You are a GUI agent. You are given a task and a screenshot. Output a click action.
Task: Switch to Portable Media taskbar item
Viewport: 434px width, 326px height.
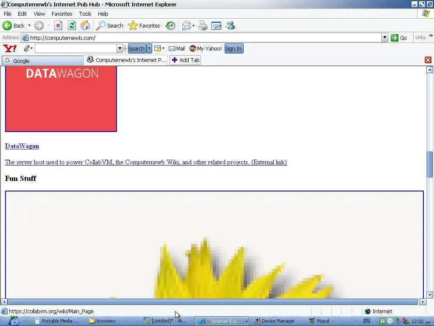(x=57, y=321)
